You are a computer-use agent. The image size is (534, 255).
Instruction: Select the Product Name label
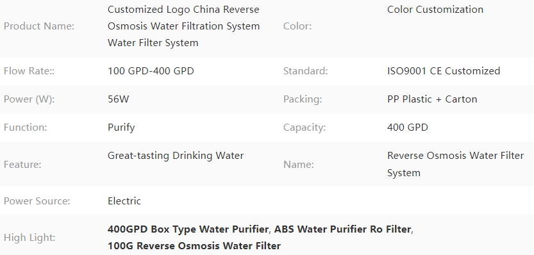tap(39, 26)
